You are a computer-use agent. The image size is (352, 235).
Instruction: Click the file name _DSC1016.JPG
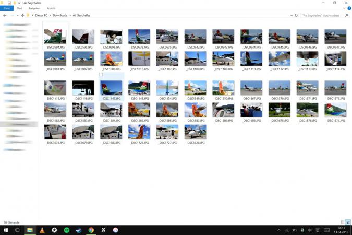pos(139,69)
